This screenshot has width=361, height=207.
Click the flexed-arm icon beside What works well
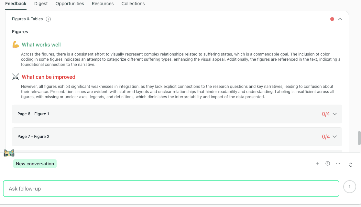click(x=16, y=45)
